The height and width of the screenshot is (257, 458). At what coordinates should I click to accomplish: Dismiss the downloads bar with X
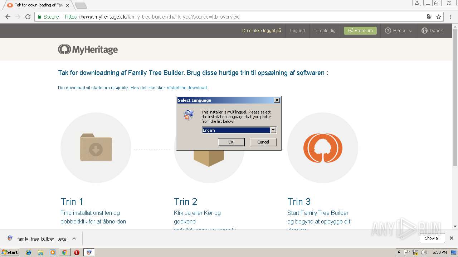tap(452, 238)
